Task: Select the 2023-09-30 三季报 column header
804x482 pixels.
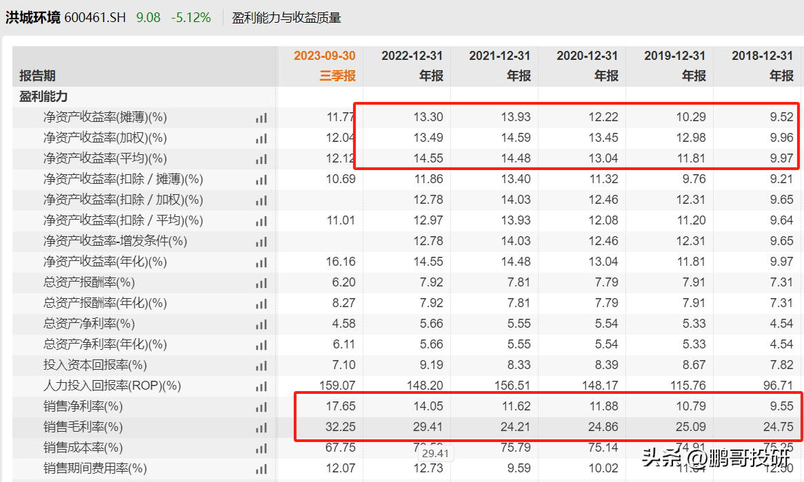Action: click(x=325, y=65)
